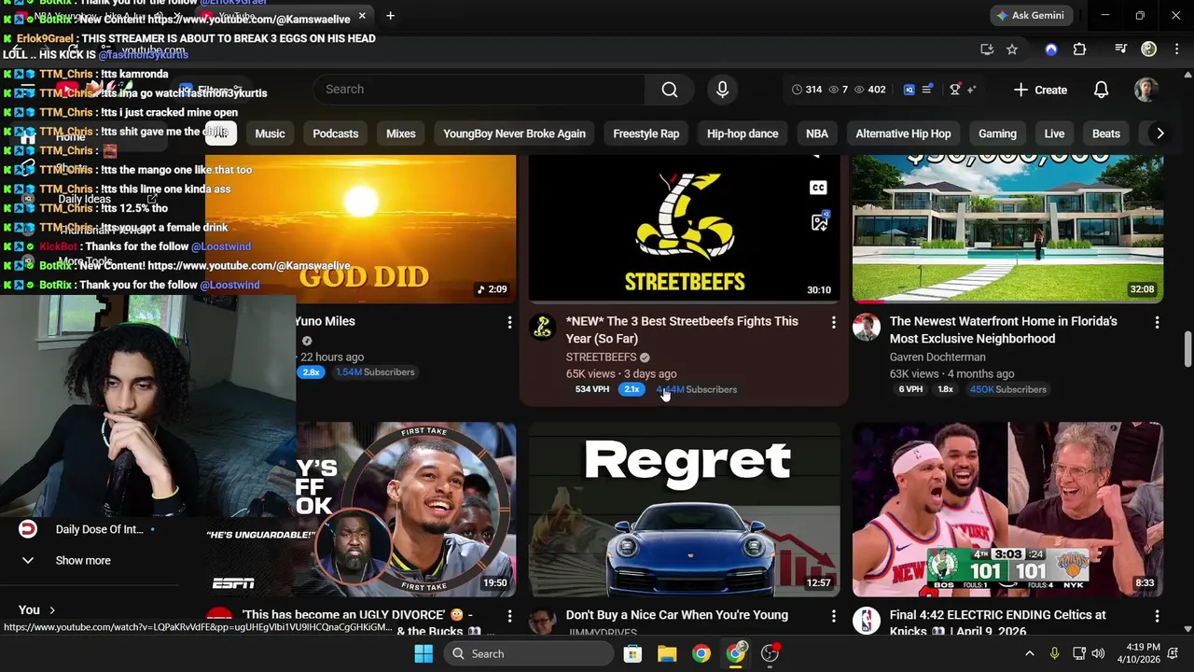Select the Live category chip
The width and height of the screenshot is (1194, 672).
point(1054,133)
